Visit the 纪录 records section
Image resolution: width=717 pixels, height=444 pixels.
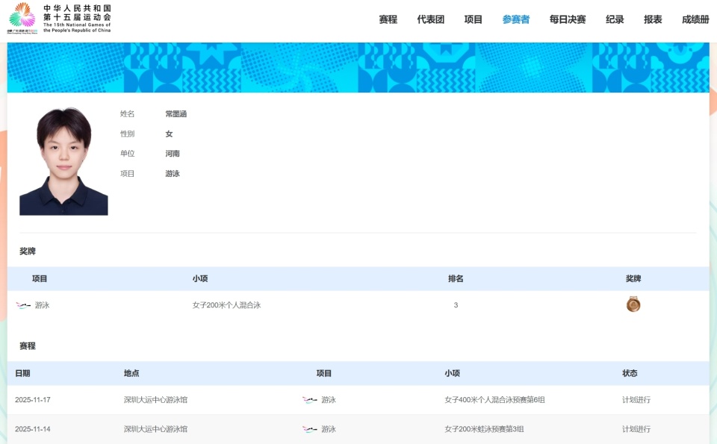[614, 19]
